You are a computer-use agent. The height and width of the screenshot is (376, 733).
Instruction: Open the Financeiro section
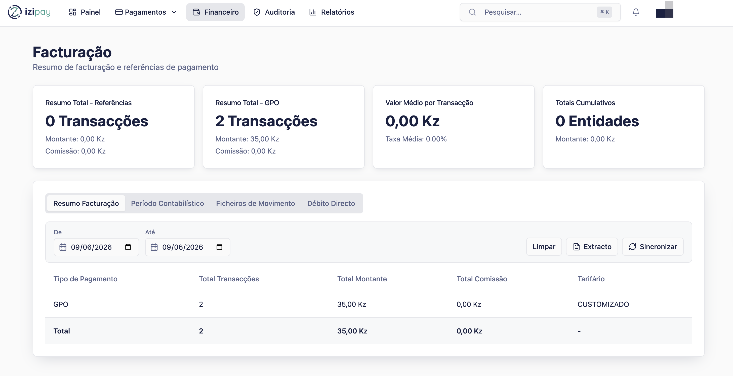pos(215,12)
